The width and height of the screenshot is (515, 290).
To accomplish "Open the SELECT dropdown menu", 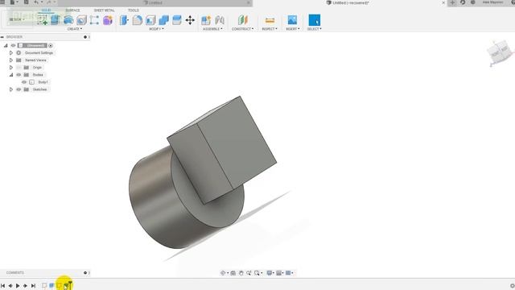I will click(x=315, y=29).
